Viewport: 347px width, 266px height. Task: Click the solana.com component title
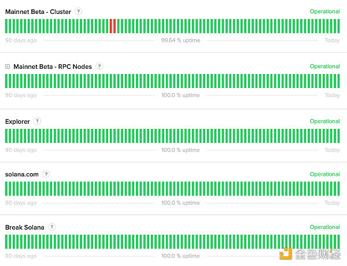pyautogui.click(x=22, y=175)
